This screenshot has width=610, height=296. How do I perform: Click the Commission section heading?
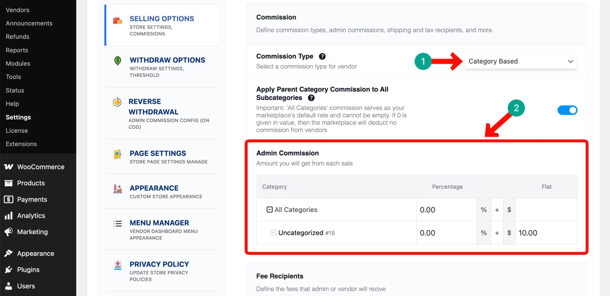click(x=276, y=17)
